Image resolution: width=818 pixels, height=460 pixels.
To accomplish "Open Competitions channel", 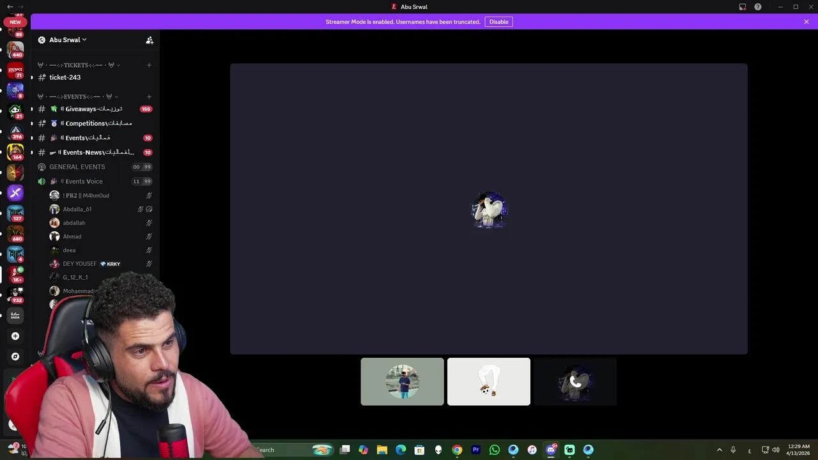I will (95, 123).
